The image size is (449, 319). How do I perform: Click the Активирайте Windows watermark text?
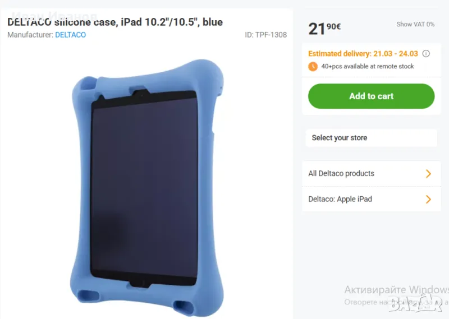[x=396, y=289]
